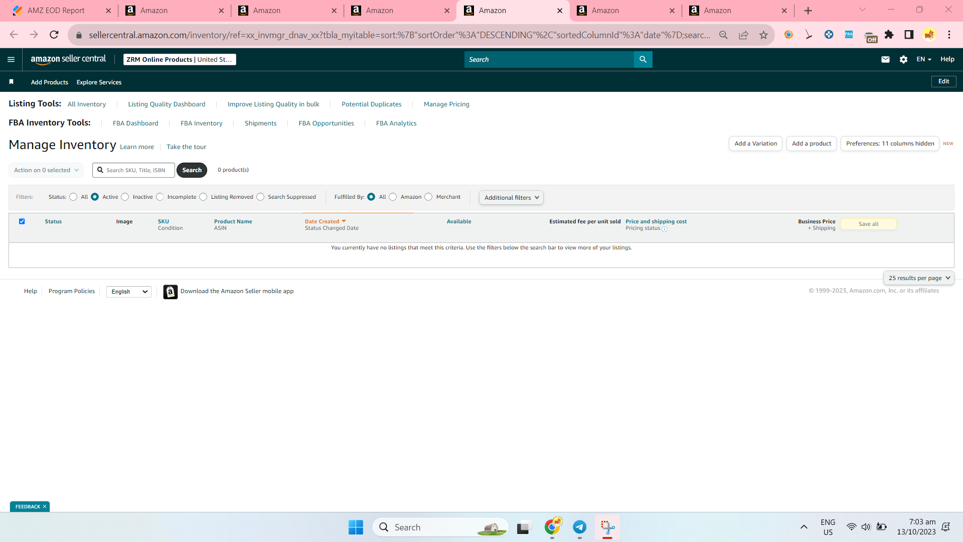
Task: Expand the hidden system tray icons chevron
Action: coord(804,527)
